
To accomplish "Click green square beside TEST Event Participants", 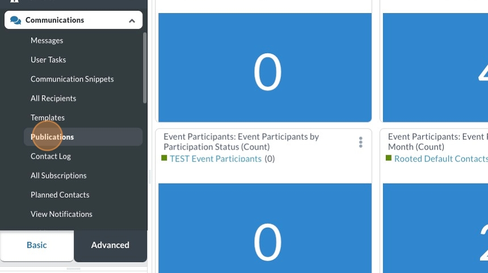I will (165, 158).
